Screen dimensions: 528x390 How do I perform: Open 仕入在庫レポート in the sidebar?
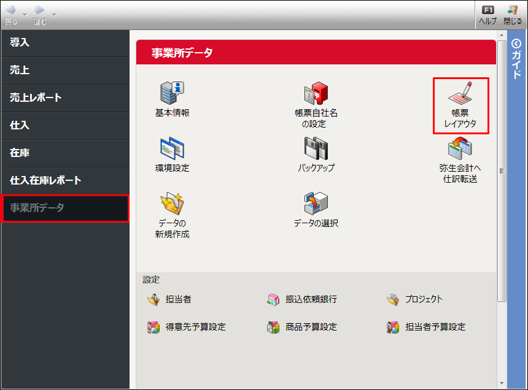65,180
